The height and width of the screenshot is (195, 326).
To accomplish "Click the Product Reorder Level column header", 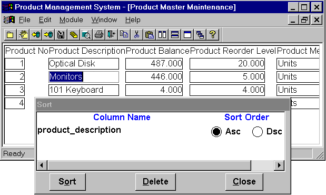I will (x=233, y=51).
